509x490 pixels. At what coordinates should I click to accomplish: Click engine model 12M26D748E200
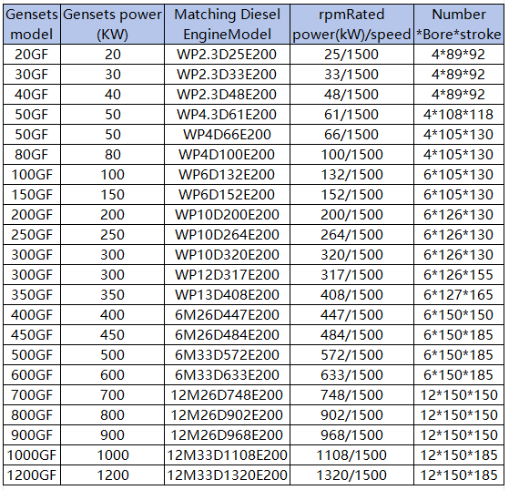coord(227,395)
